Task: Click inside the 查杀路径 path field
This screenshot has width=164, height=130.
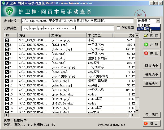Action: click(77, 21)
